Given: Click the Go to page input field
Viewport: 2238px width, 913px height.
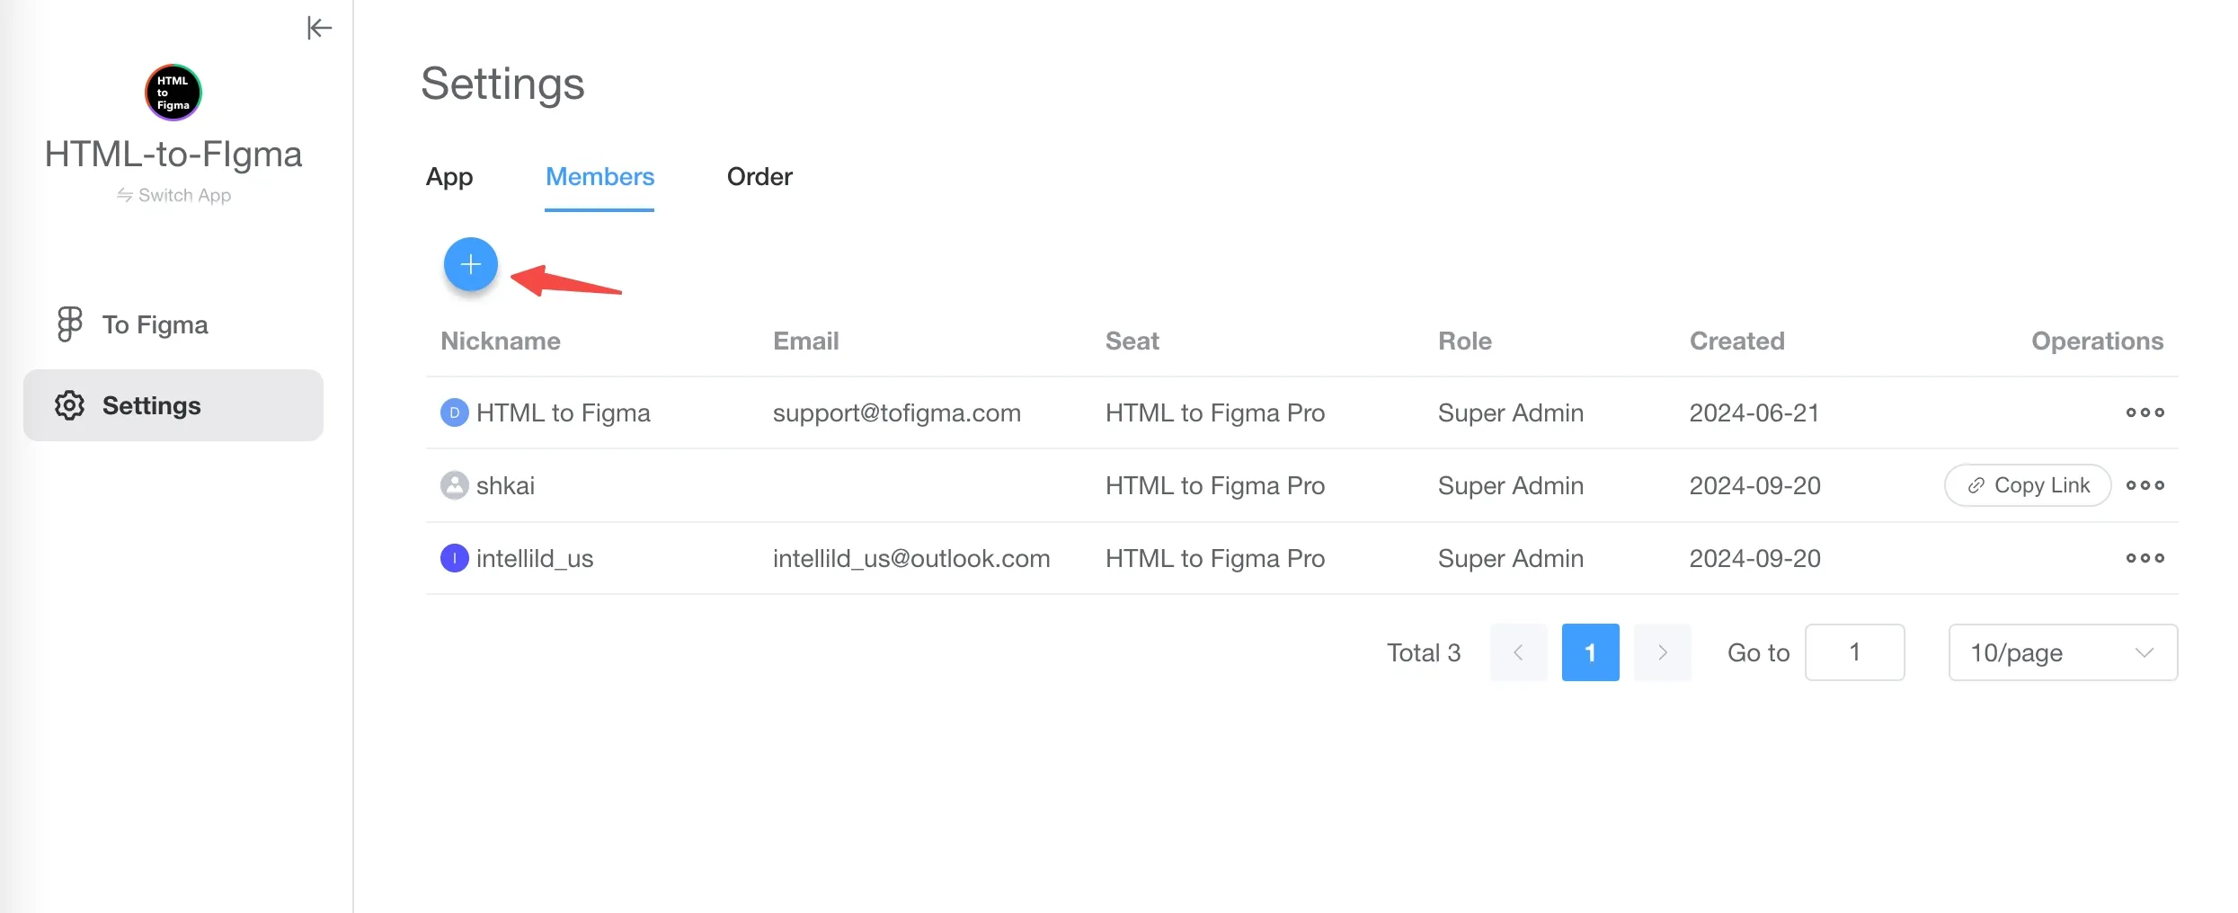Looking at the screenshot, I should coord(1854,652).
